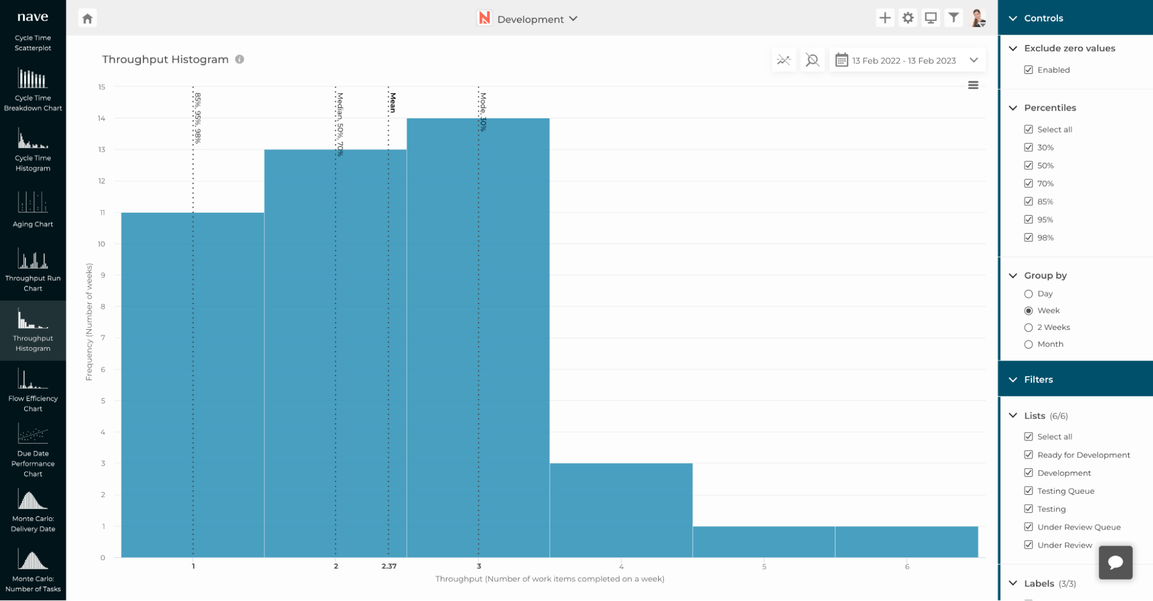The image size is (1153, 601).
Task: Collapse the Percentiles section
Action: [1013, 108]
